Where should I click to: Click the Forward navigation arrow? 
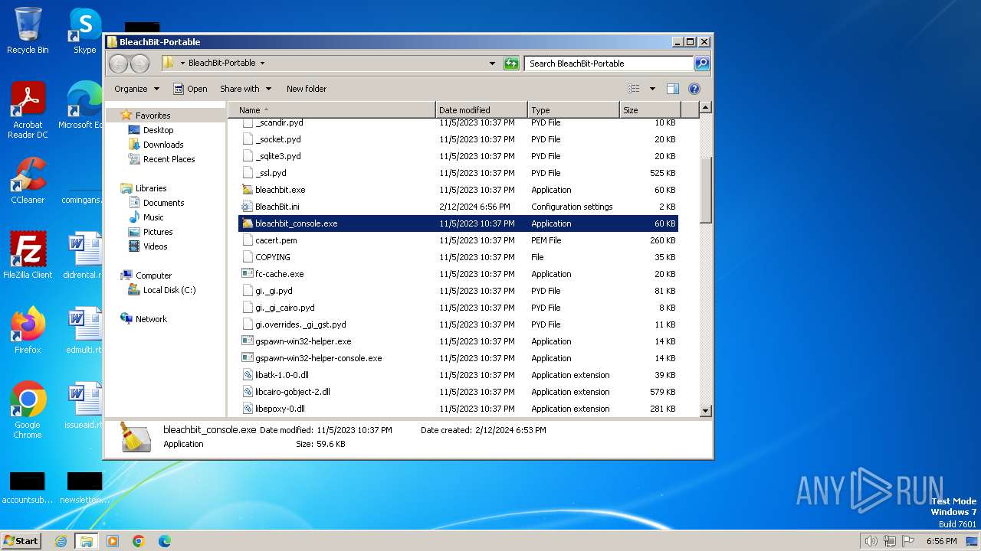coord(139,64)
